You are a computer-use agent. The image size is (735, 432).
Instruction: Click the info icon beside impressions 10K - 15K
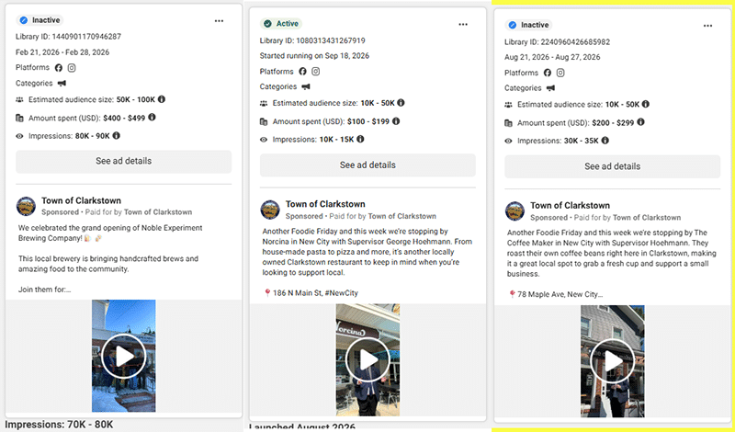[x=360, y=139]
